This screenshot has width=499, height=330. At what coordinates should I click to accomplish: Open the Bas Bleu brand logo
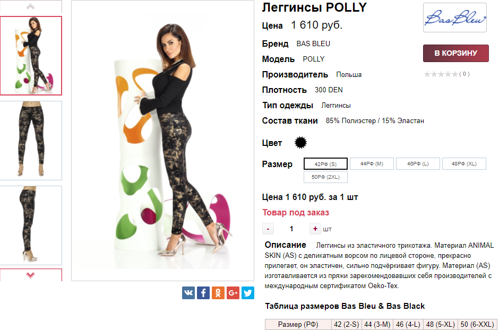click(x=454, y=18)
